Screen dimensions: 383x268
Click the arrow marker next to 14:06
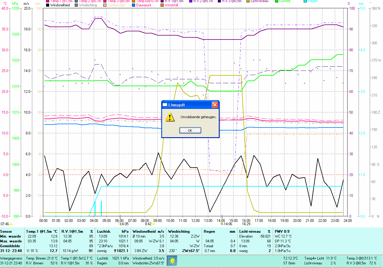coord(222,224)
